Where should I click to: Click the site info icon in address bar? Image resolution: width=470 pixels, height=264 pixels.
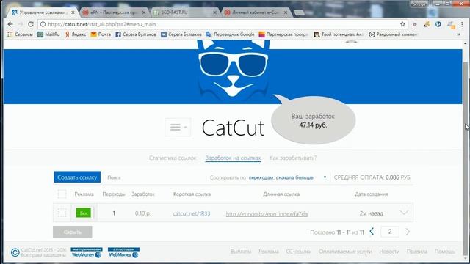(x=43, y=24)
